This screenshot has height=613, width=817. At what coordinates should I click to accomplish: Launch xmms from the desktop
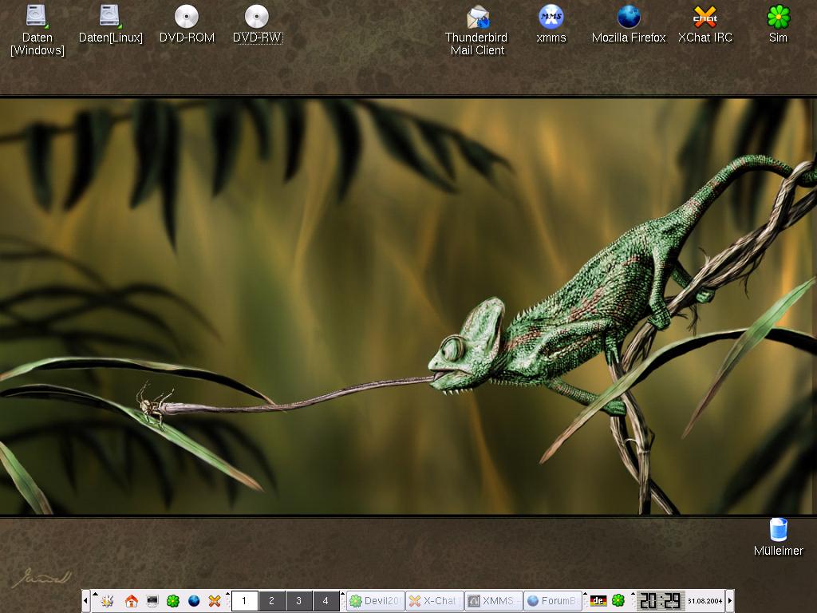click(551, 18)
